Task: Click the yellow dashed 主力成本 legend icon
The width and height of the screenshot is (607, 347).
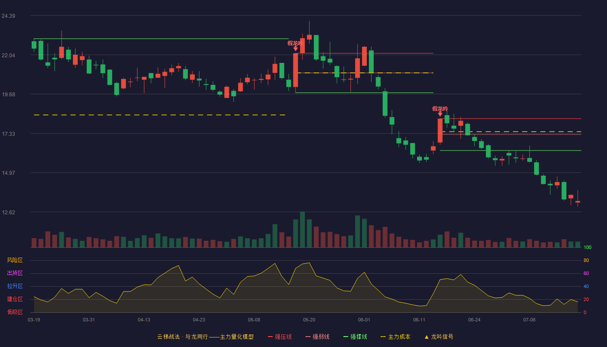Action: tap(383, 337)
